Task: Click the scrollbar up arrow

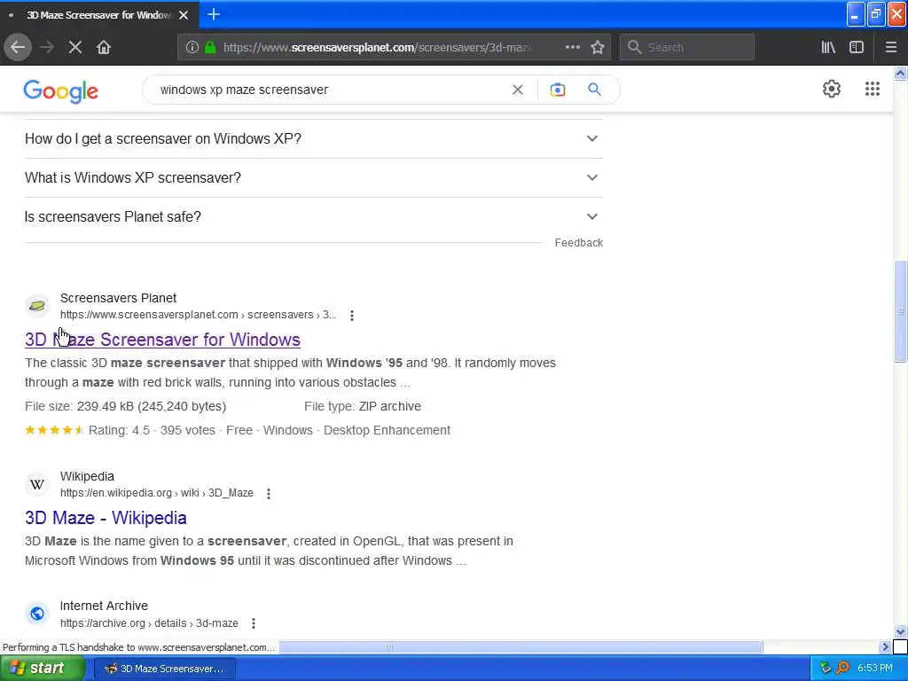Action: pos(900,73)
